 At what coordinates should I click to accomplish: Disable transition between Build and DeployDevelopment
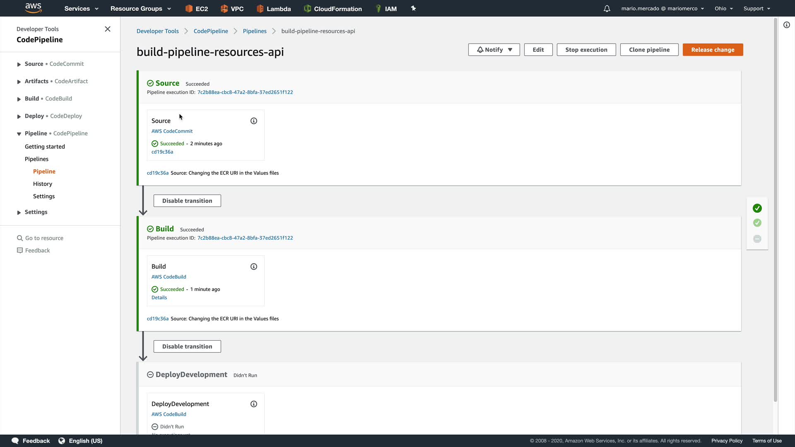click(187, 346)
